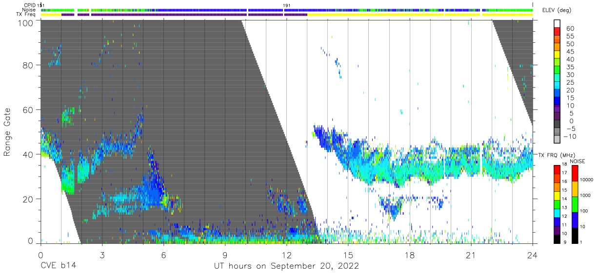This screenshot has width=599, height=276.
Task: Click the blue segment of NOISE color bar
Action: (574, 220)
